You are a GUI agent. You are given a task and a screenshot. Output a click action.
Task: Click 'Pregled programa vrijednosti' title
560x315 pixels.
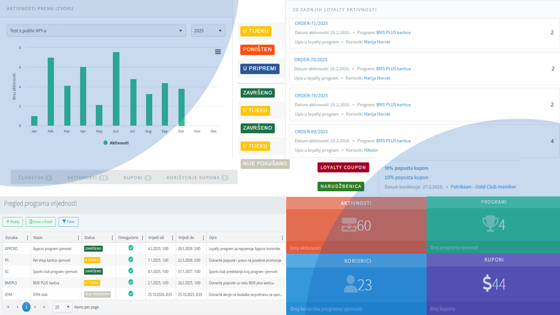40,203
